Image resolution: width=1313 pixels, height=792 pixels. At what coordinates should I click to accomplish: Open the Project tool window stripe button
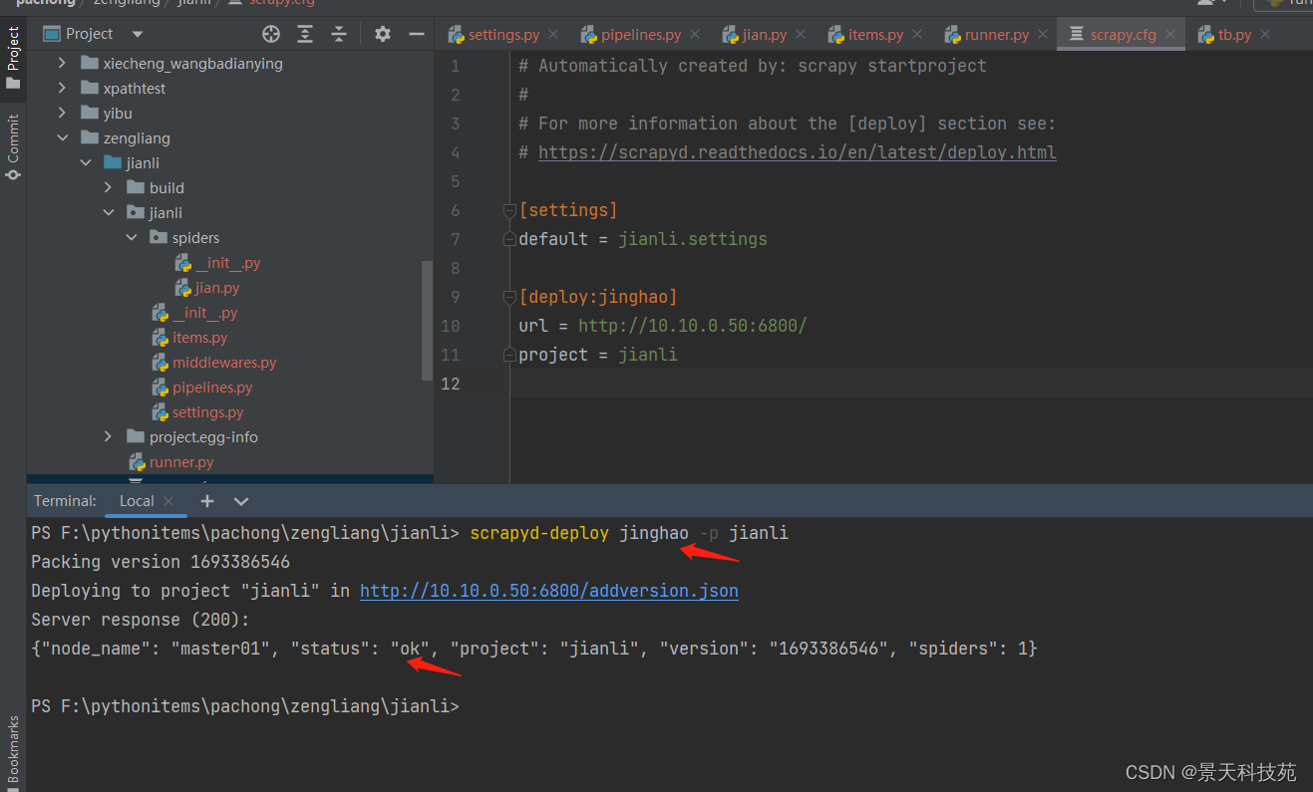13,58
